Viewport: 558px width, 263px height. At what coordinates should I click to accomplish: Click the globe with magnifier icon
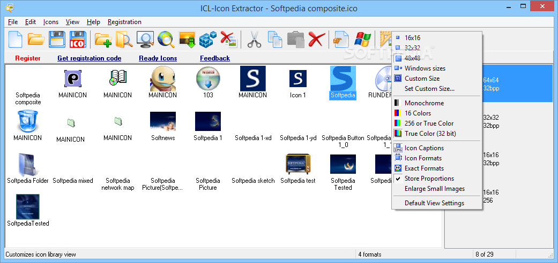[x=166, y=39]
